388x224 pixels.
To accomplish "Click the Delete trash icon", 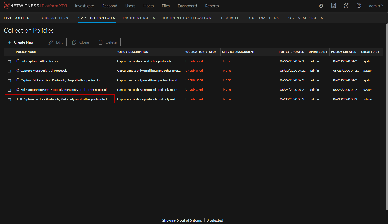I will pyautogui.click(x=108, y=42).
